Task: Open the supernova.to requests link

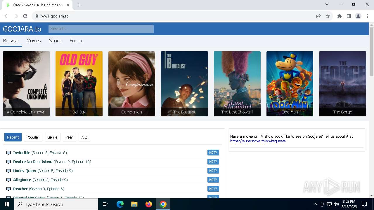Action: [x=258, y=141]
